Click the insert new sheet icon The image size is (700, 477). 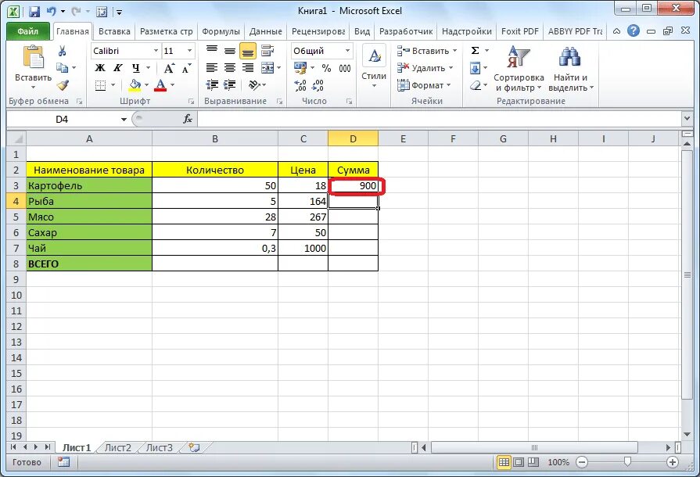[194, 447]
